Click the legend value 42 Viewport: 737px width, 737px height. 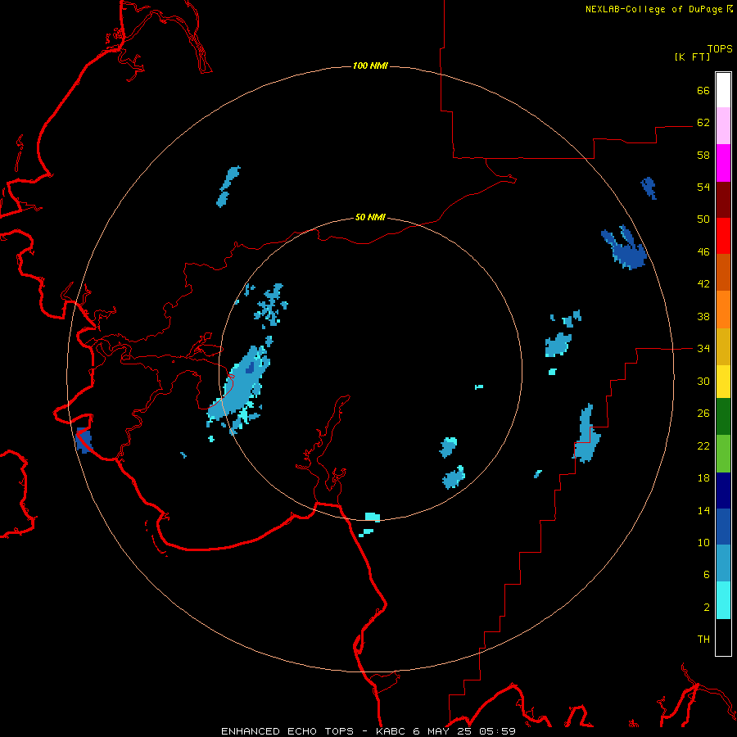[703, 284]
